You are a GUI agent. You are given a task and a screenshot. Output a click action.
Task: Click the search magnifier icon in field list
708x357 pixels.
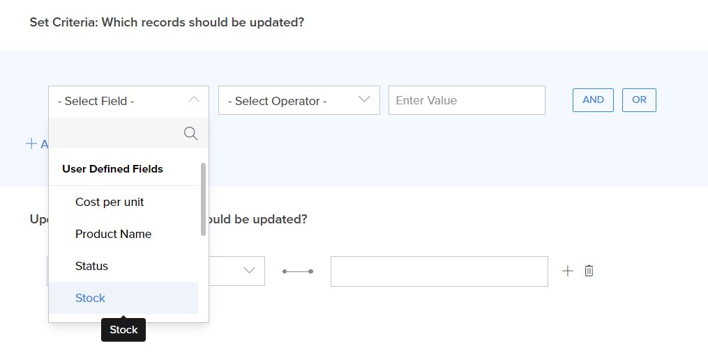(190, 133)
